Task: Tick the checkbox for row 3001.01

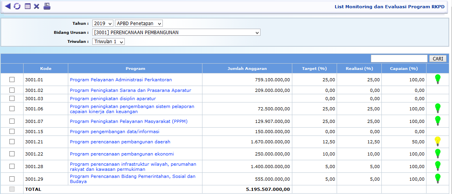Action: (12, 80)
